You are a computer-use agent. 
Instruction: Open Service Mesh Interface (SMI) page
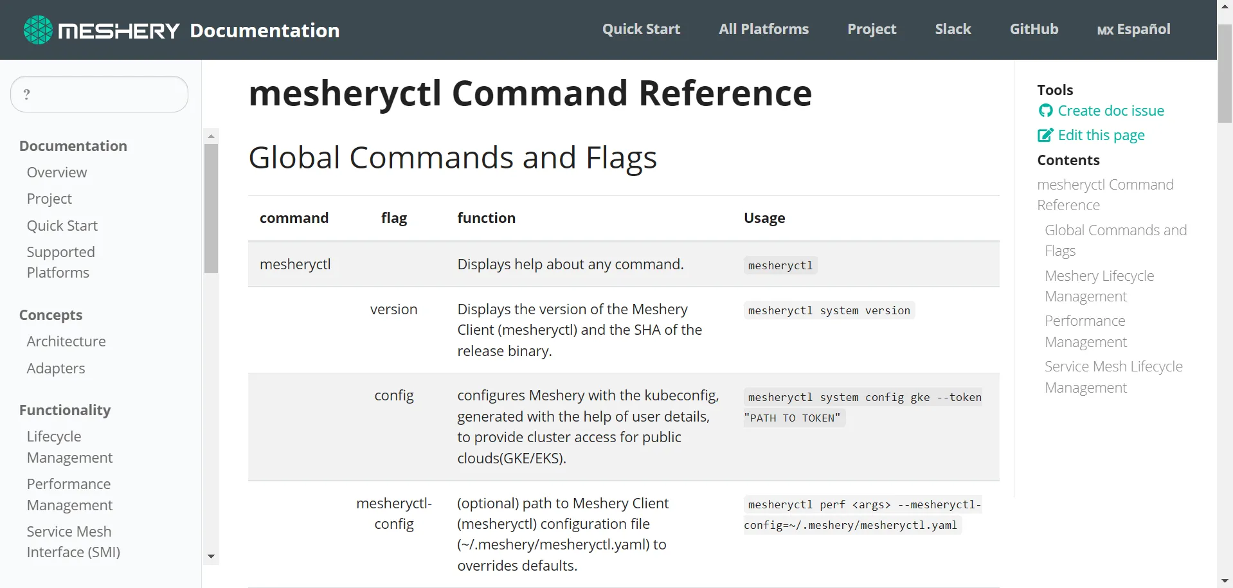[73, 542]
